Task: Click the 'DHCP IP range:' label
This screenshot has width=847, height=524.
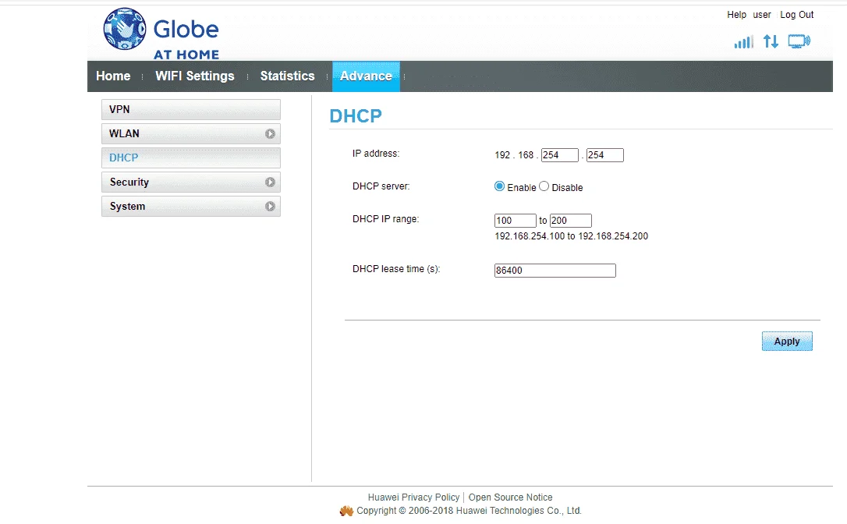Action: pos(386,219)
